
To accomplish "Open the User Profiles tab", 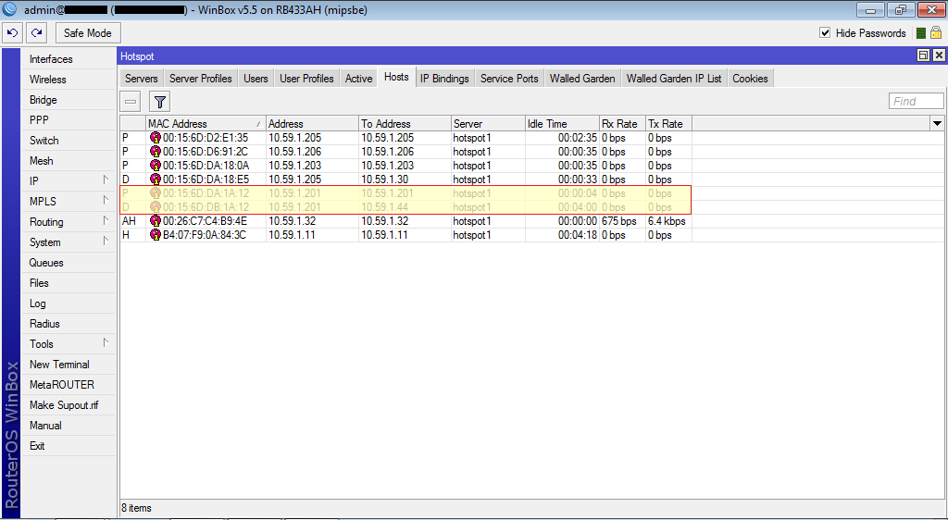I will (x=306, y=79).
